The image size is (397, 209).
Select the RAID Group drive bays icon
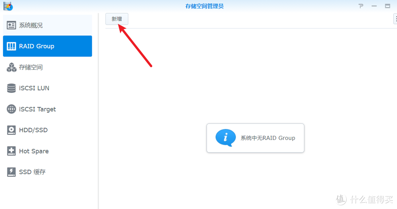(x=11, y=46)
